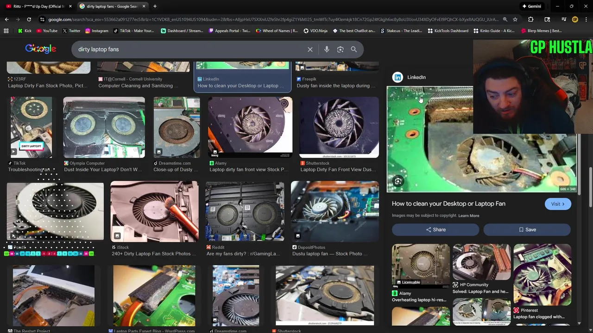This screenshot has height=333, width=593.
Task: Open a new tab with the plus icon
Action: click(x=155, y=6)
